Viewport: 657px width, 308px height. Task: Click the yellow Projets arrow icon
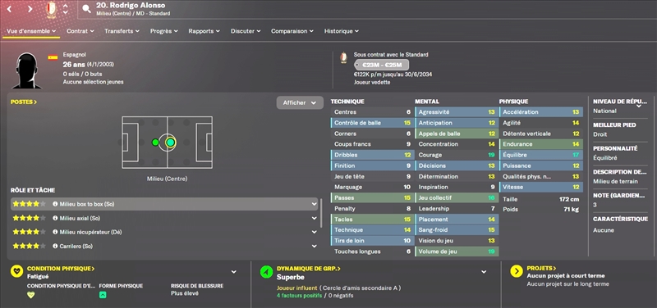517,272
